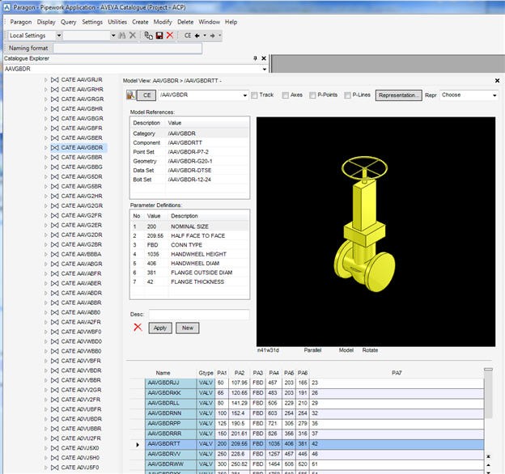Click the Representation... button
Viewport: 505px width, 474px height.
(398, 95)
